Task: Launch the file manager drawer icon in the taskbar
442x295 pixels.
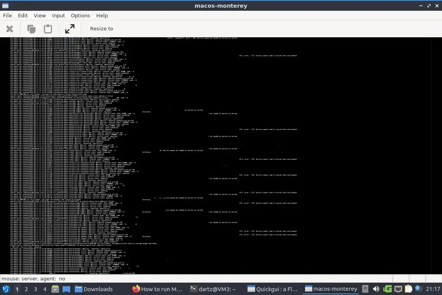Action: [55, 289]
